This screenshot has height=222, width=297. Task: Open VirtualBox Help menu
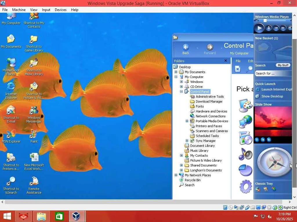tap(75, 10)
